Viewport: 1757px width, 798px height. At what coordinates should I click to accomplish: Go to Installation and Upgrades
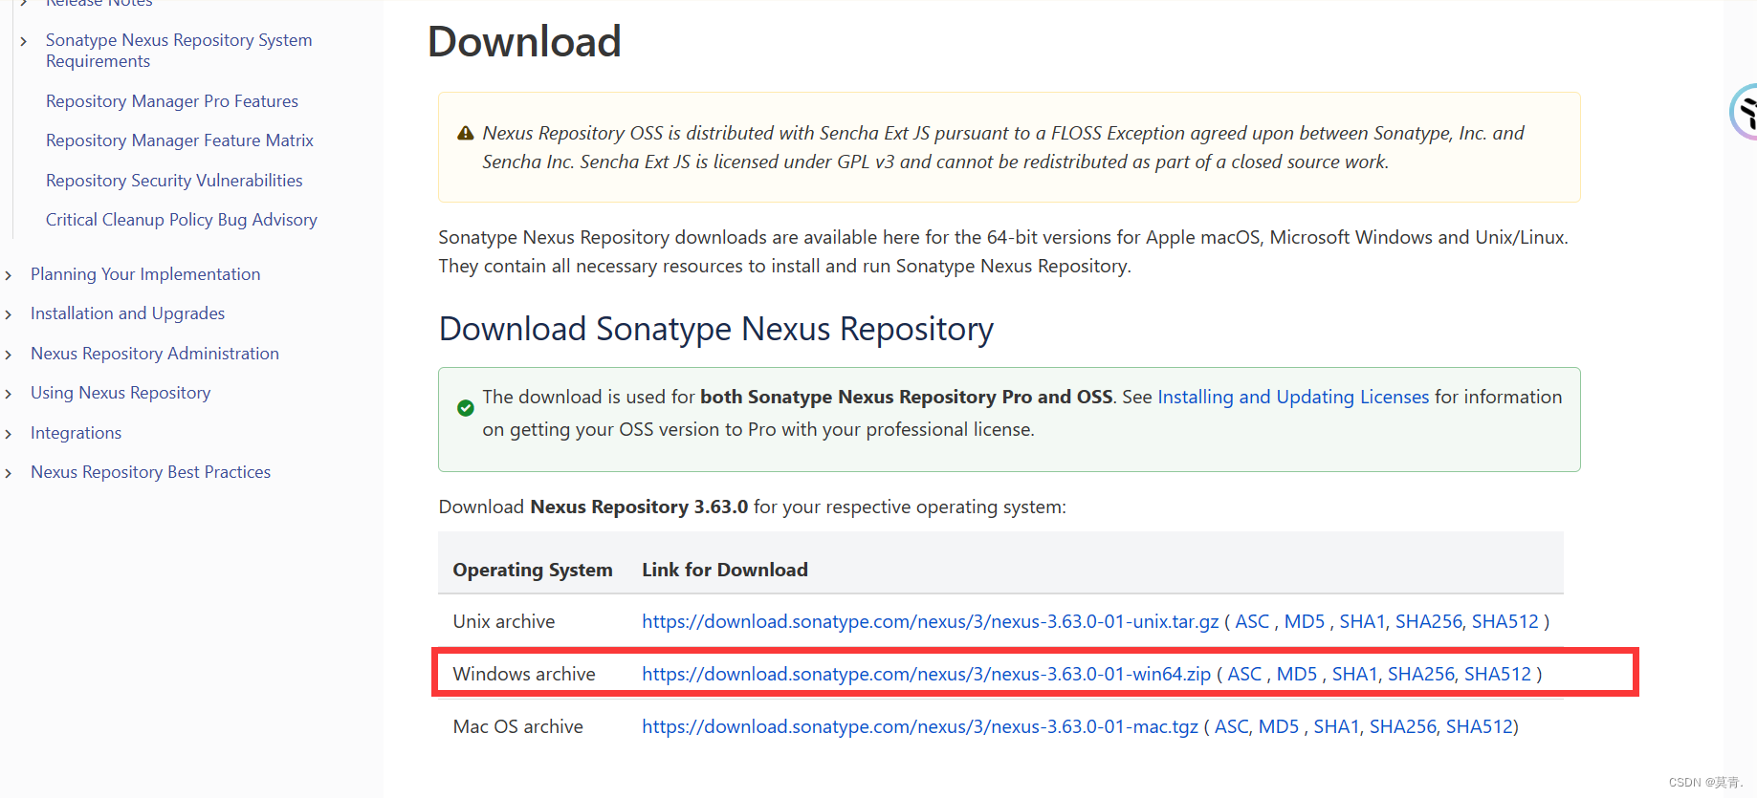click(x=127, y=313)
